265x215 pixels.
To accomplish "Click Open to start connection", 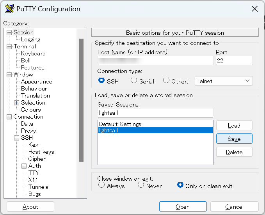I will 183,206.
